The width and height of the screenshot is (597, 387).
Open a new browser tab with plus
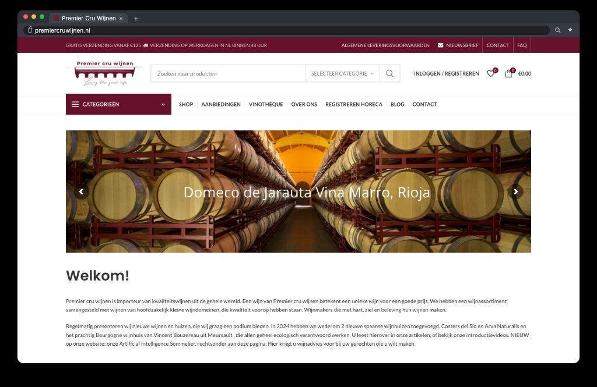[135, 18]
